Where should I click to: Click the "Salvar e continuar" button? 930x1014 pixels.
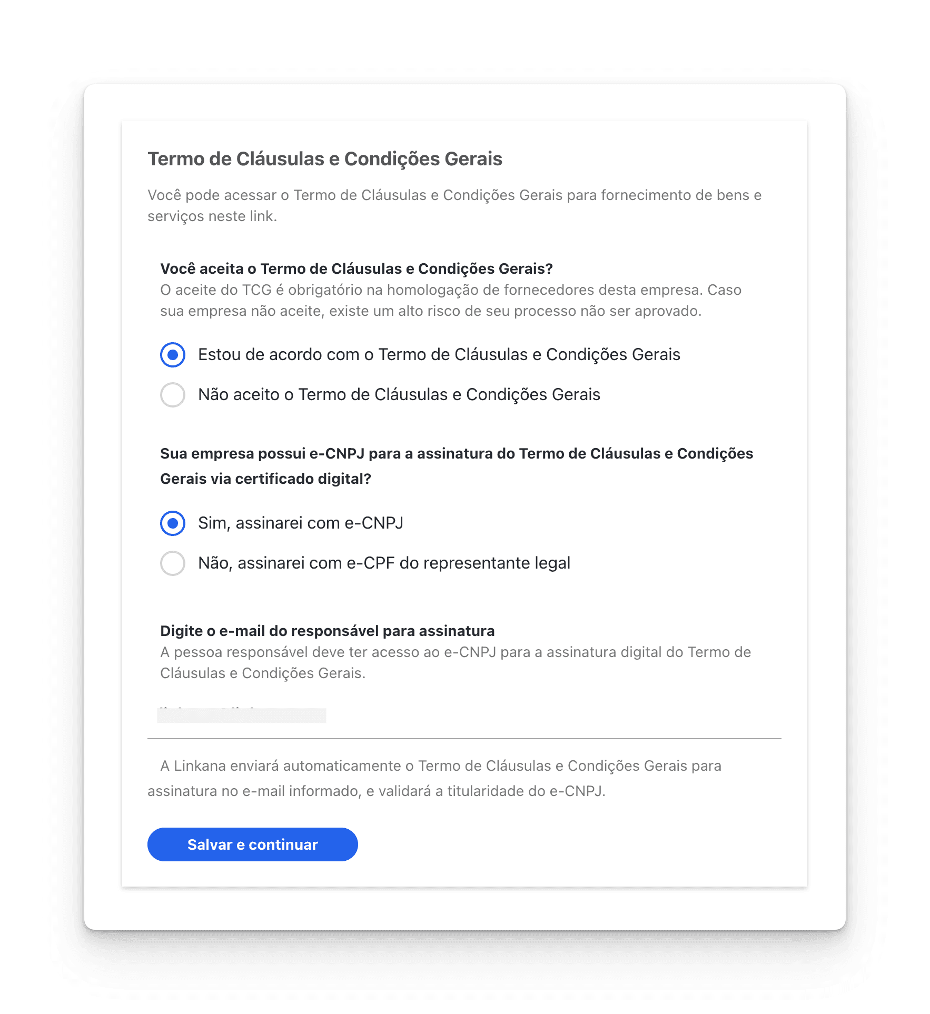pyautogui.click(x=253, y=844)
